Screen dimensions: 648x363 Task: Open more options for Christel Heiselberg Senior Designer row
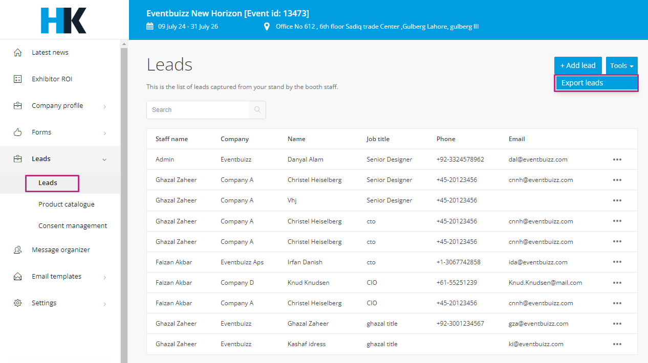coord(617,180)
